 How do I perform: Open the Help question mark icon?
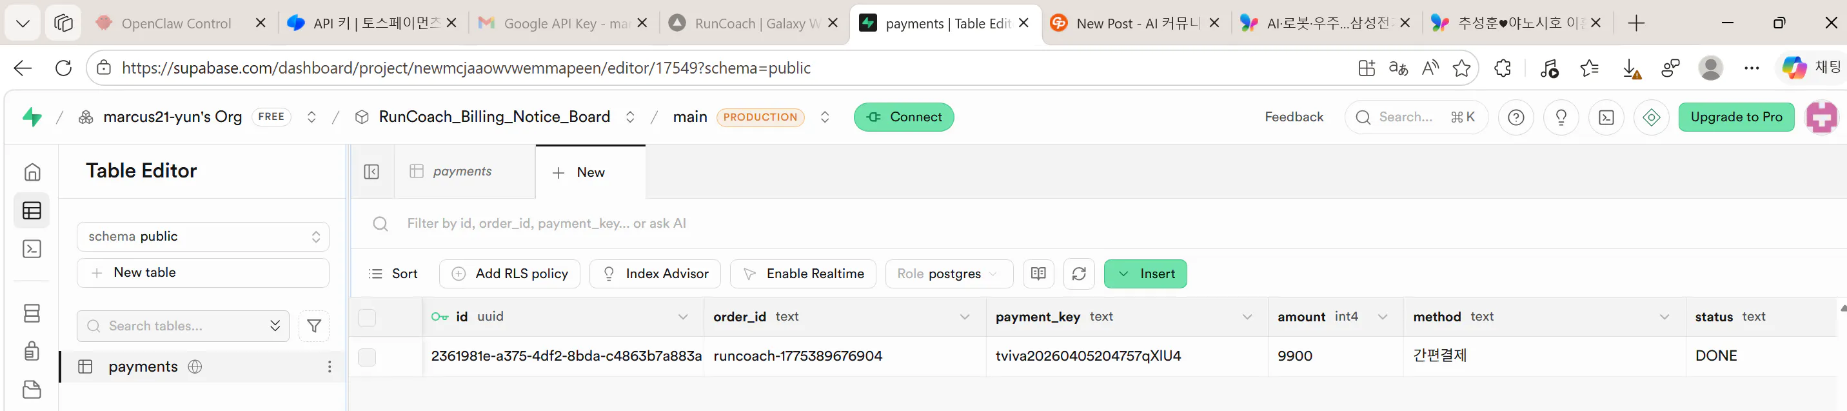tap(1516, 117)
